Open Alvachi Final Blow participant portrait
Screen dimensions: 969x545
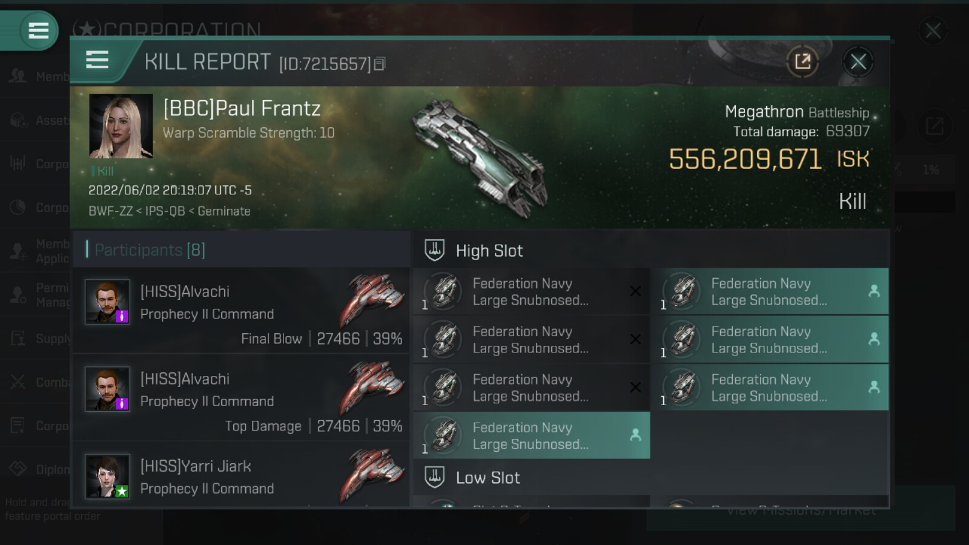pos(107,302)
